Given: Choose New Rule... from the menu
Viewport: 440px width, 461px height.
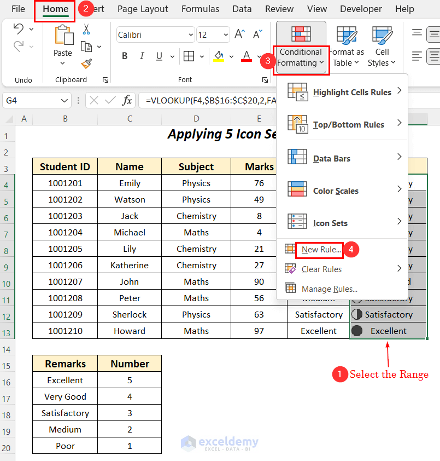Looking at the screenshot, I should pyautogui.click(x=342, y=249).
